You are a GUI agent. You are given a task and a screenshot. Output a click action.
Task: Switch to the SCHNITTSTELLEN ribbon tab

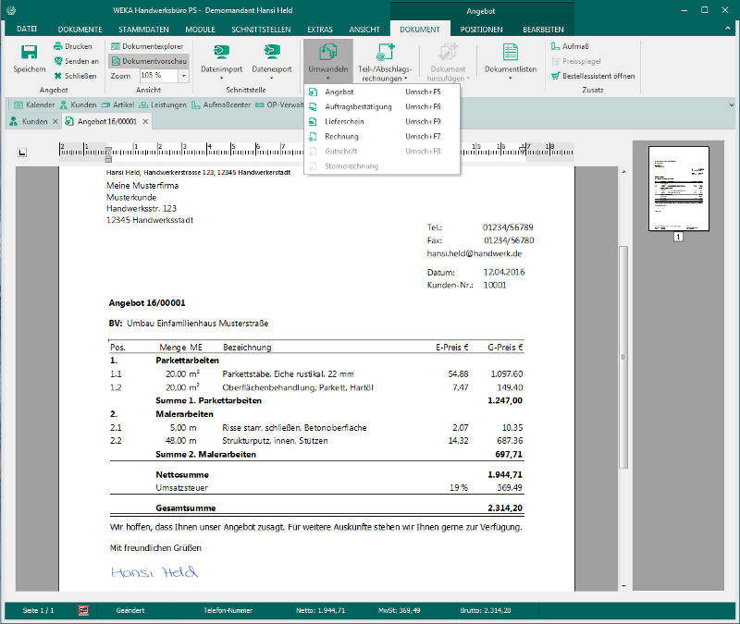click(261, 30)
